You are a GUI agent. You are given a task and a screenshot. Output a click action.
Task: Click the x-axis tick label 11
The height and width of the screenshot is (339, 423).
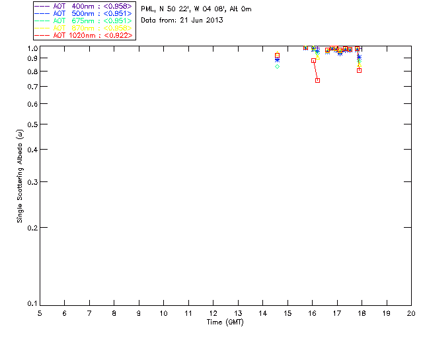coord(188,313)
